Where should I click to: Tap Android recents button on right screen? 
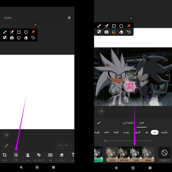pyautogui.click(x=150, y=168)
